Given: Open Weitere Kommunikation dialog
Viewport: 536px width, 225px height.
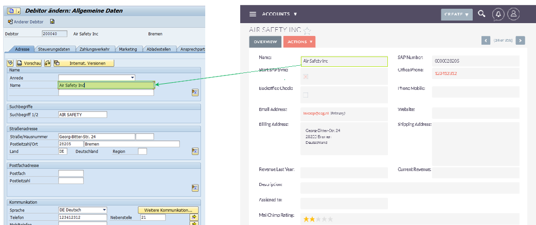Looking at the screenshot, I should click(168, 210).
